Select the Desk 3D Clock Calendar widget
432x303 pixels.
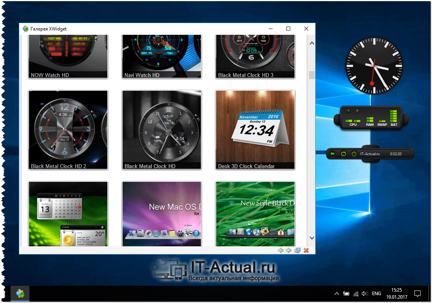click(255, 130)
